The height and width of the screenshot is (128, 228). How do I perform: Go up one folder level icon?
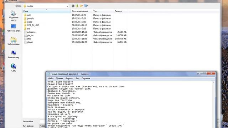pyautogui.click(x=77, y=6)
